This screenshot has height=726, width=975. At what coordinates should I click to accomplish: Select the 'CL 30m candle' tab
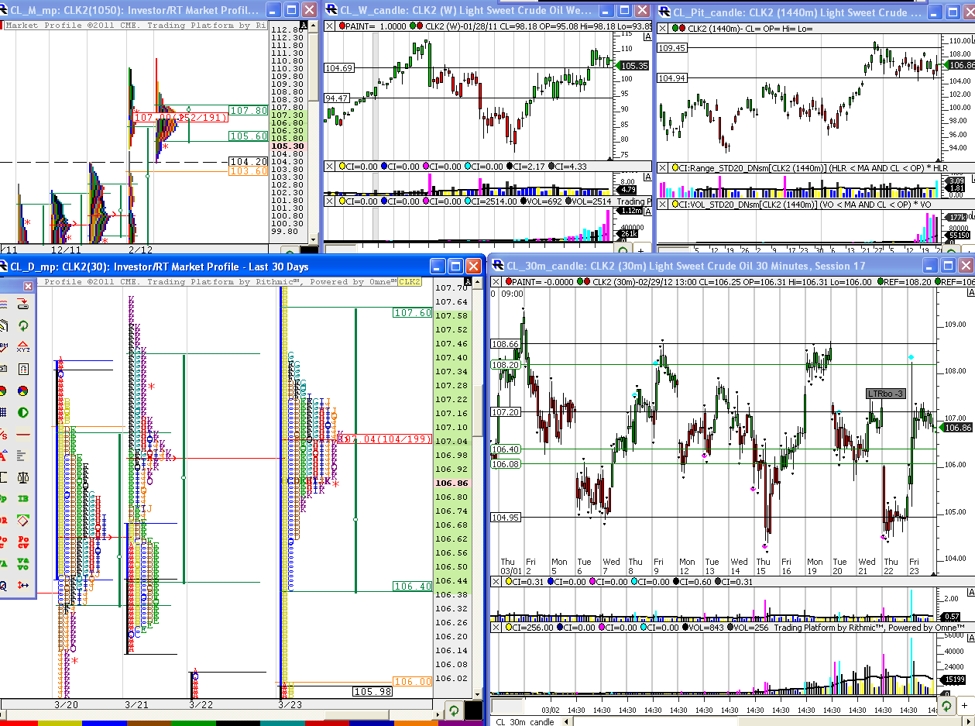pos(525,721)
